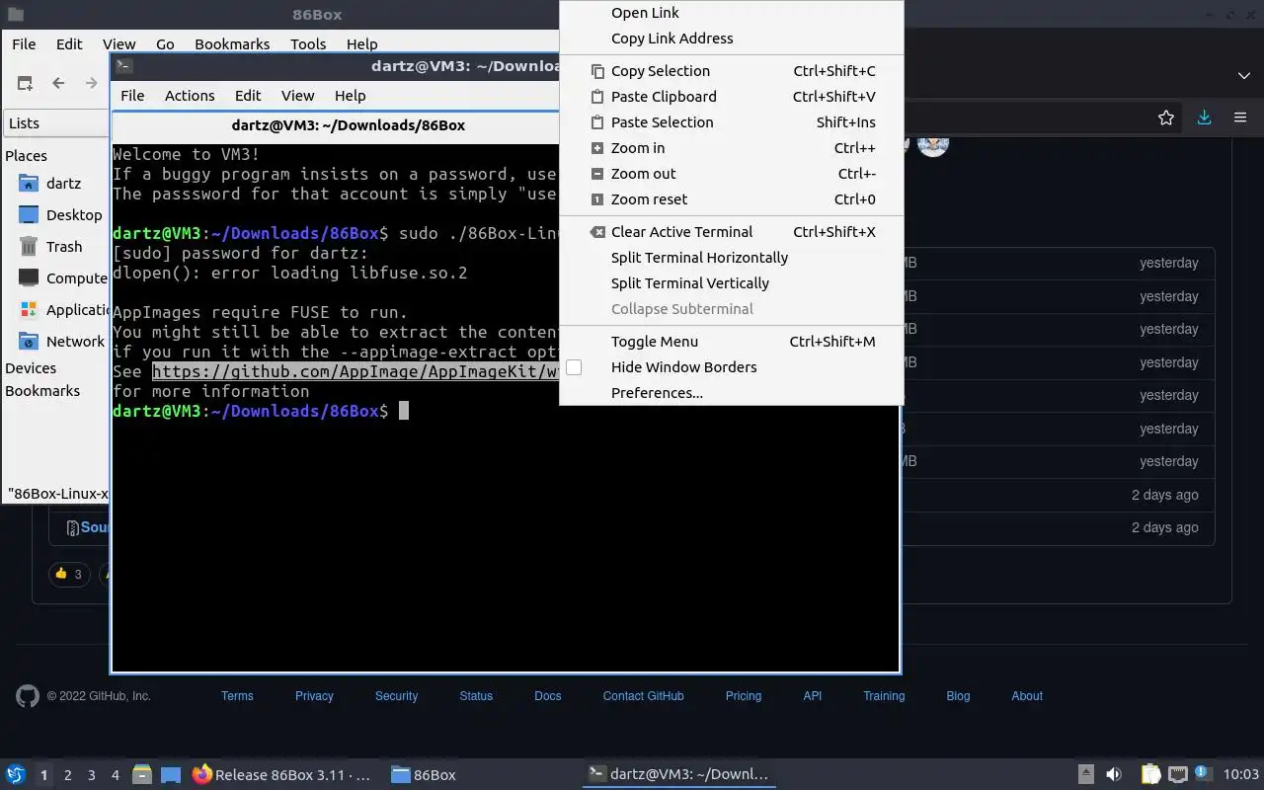Image resolution: width=1264 pixels, height=790 pixels.
Task: Select the dartz@VM3 terminal tab
Action: point(348,125)
